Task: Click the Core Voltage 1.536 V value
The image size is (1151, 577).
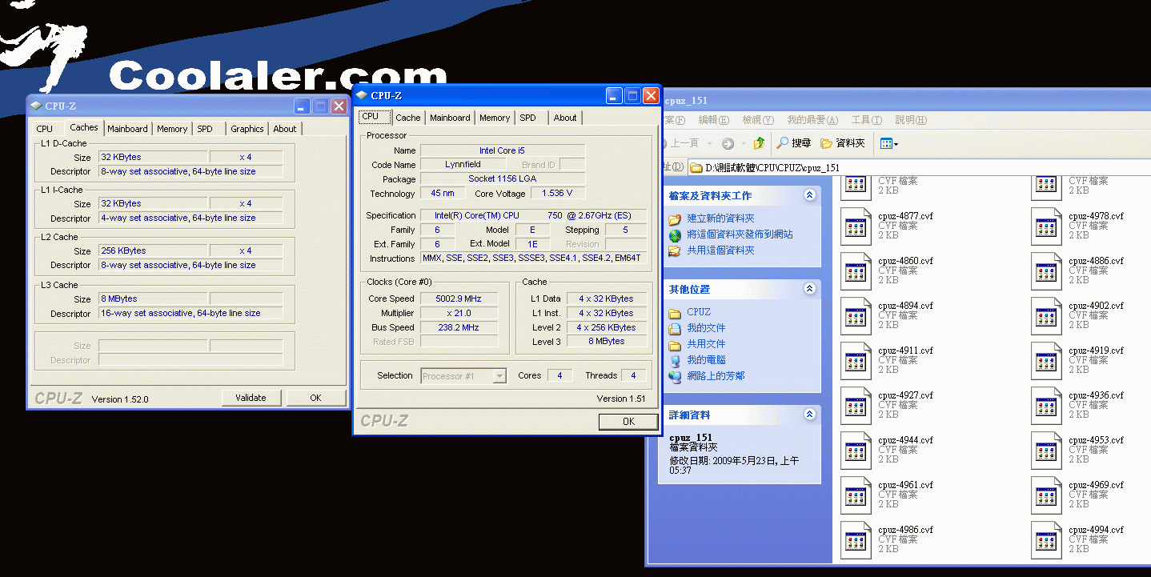Action: (558, 194)
